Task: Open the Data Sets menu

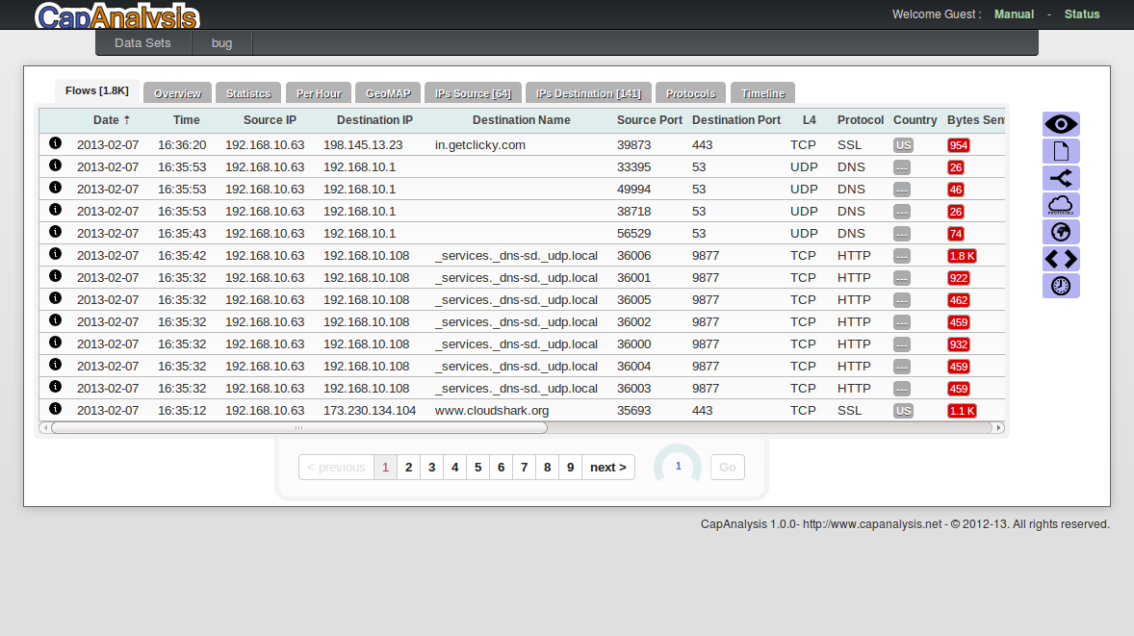Action: 142,42
